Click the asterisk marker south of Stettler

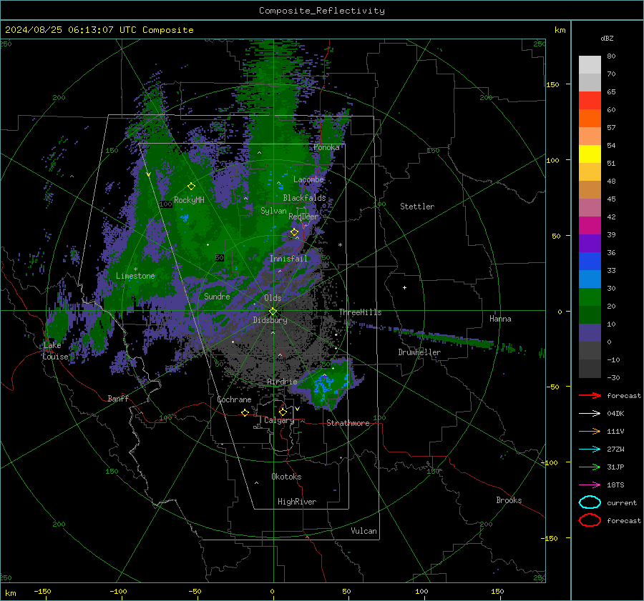[x=340, y=245]
